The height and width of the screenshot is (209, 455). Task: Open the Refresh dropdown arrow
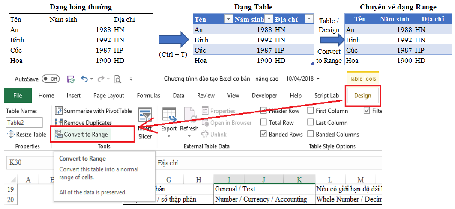[189, 136]
